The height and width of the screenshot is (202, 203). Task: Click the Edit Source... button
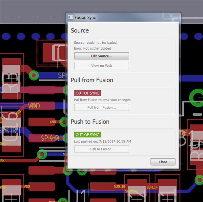102,56
